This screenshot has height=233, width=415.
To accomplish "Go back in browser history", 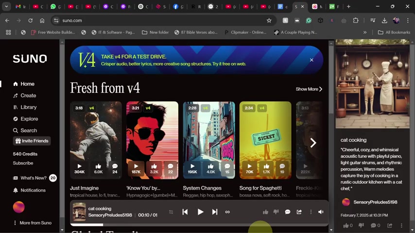I will pyautogui.click(x=7, y=20).
